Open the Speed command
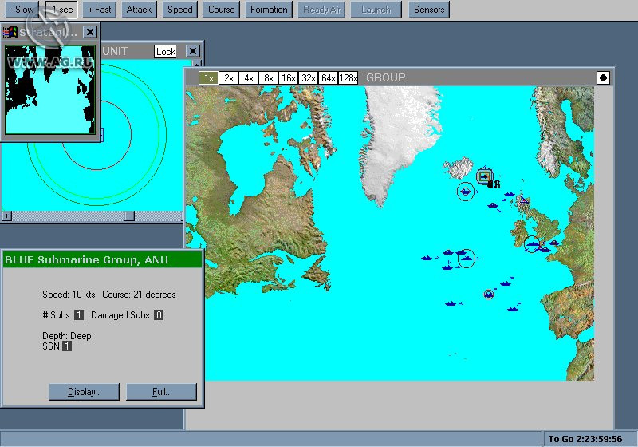 coord(180,10)
